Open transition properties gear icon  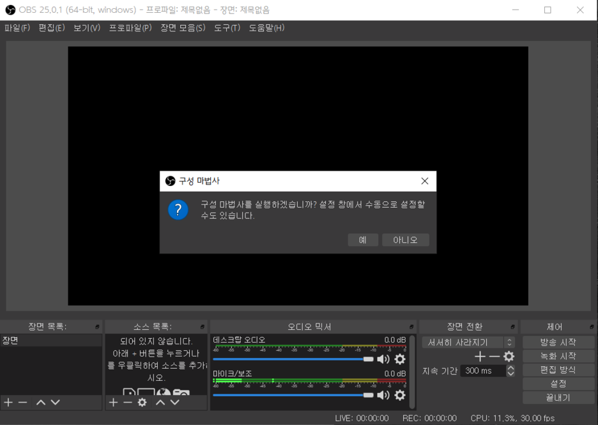click(509, 357)
